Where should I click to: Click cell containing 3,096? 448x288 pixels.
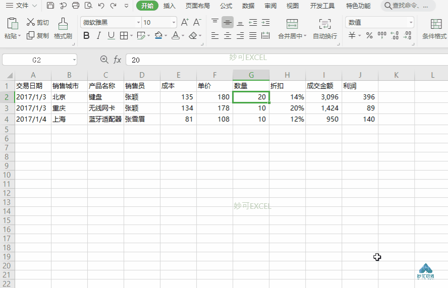coord(323,97)
